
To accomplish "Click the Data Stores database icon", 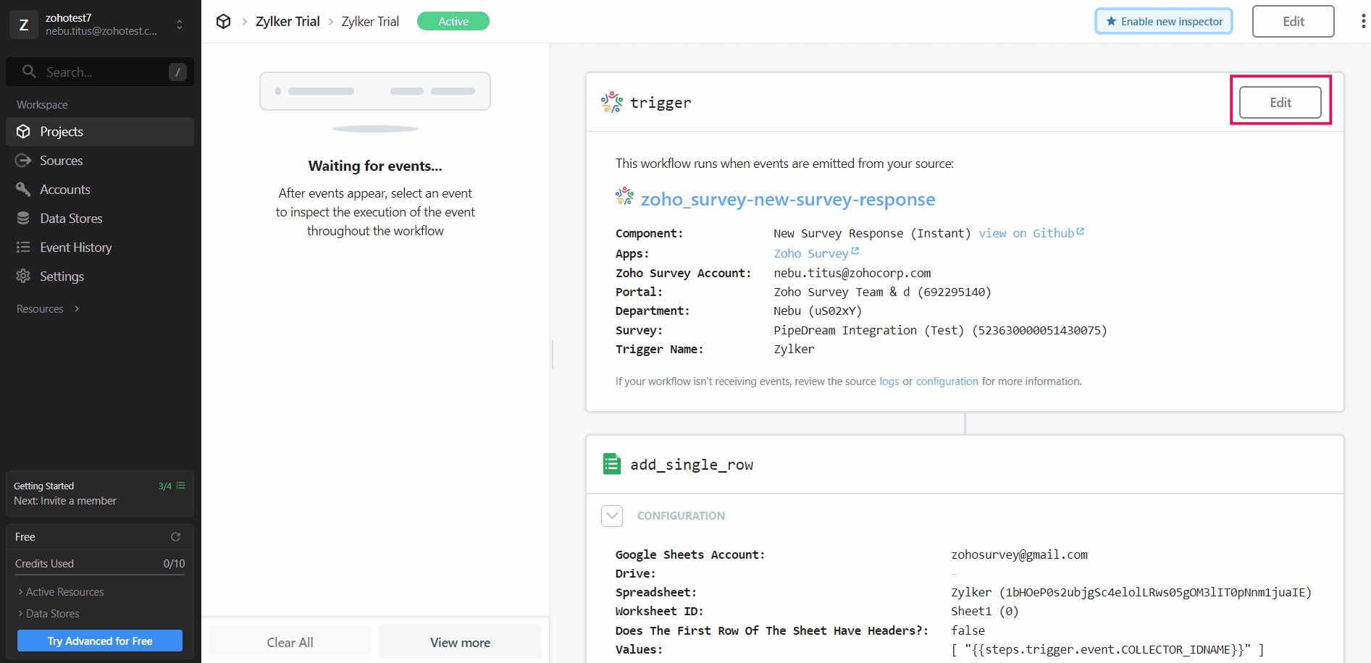I will coord(23,219).
